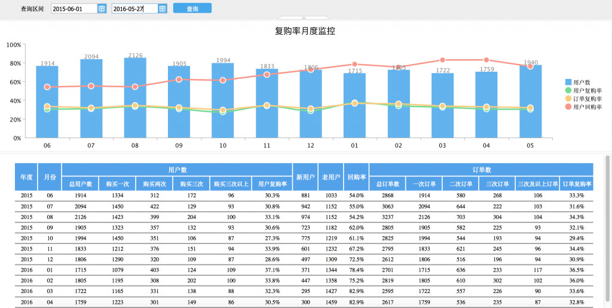Screen dimensions: 612x308
Task: Click the 2015-06-01 start date field
Action: pos(73,9)
